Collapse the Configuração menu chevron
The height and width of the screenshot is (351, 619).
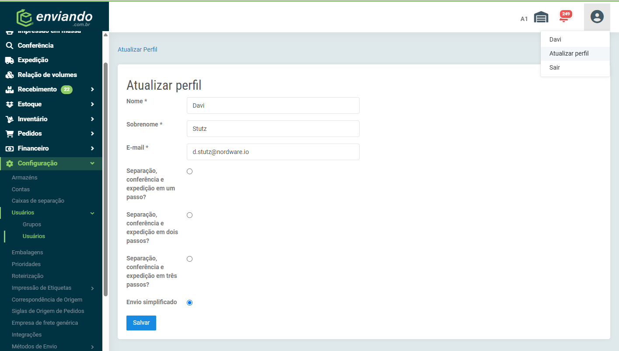(92, 163)
